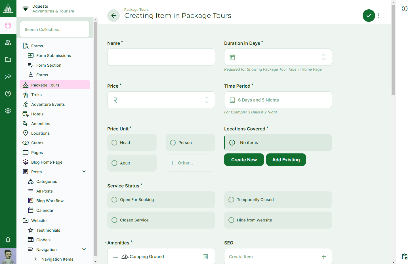
Task: Open Blog Home Page collection
Action: click(x=55, y=162)
